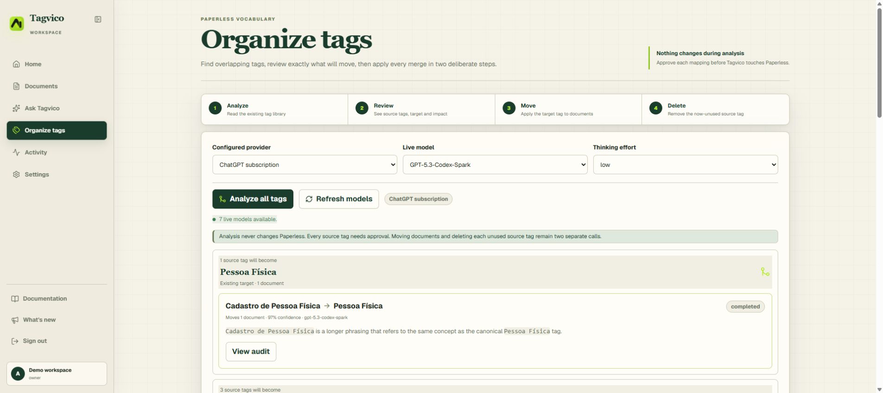
Task: Open Activity in the sidebar
Action: [57, 152]
